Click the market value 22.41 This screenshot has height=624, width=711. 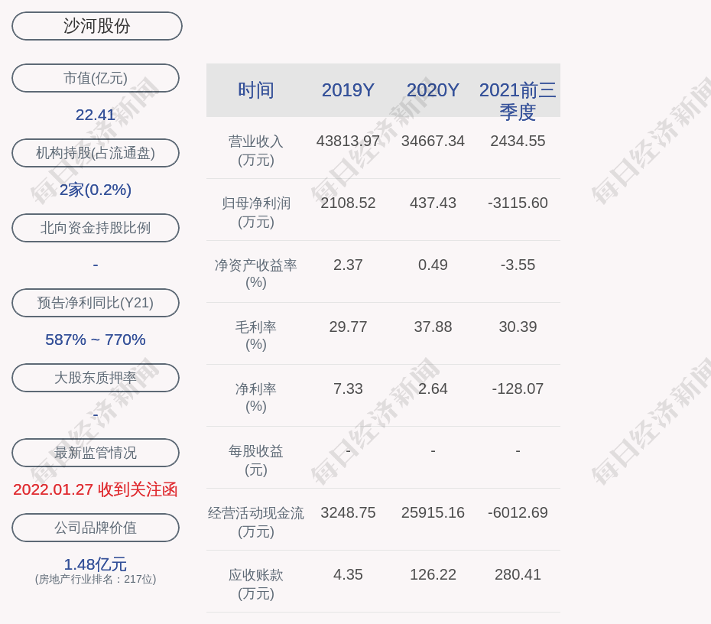96,115
